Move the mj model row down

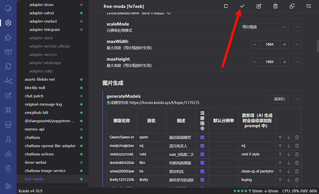point(288,146)
